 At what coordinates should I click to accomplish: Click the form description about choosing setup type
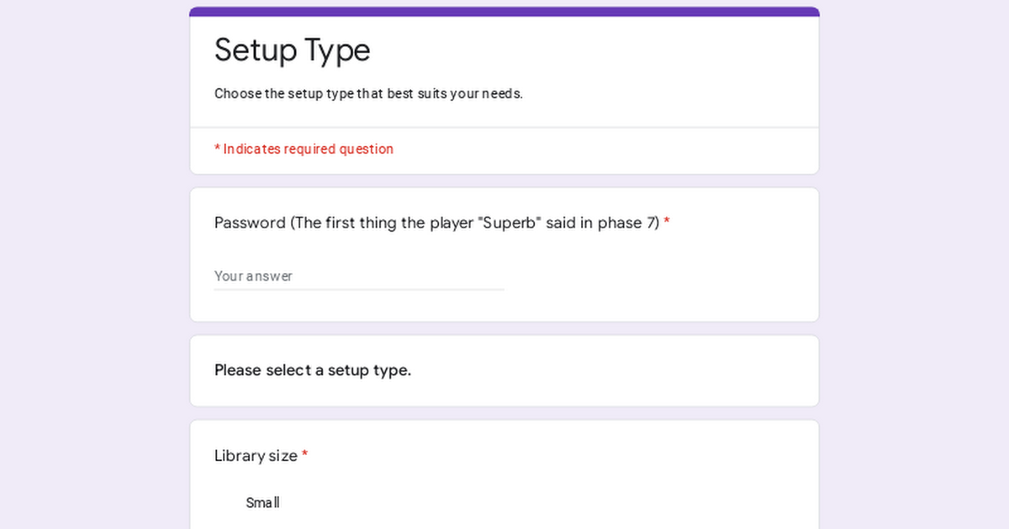tap(368, 94)
